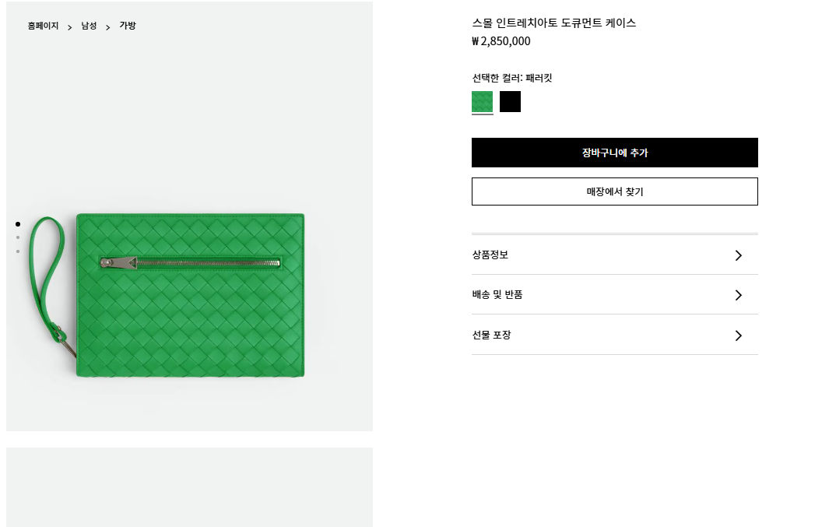This screenshot has width=836, height=527.
Task: Switch to the second image carousel dot
Action: coord(18,237)
